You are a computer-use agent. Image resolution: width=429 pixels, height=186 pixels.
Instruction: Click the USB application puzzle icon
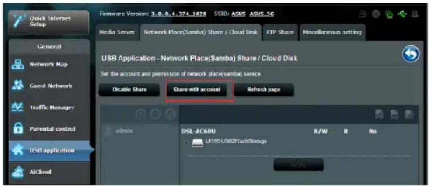coord(17,151)
